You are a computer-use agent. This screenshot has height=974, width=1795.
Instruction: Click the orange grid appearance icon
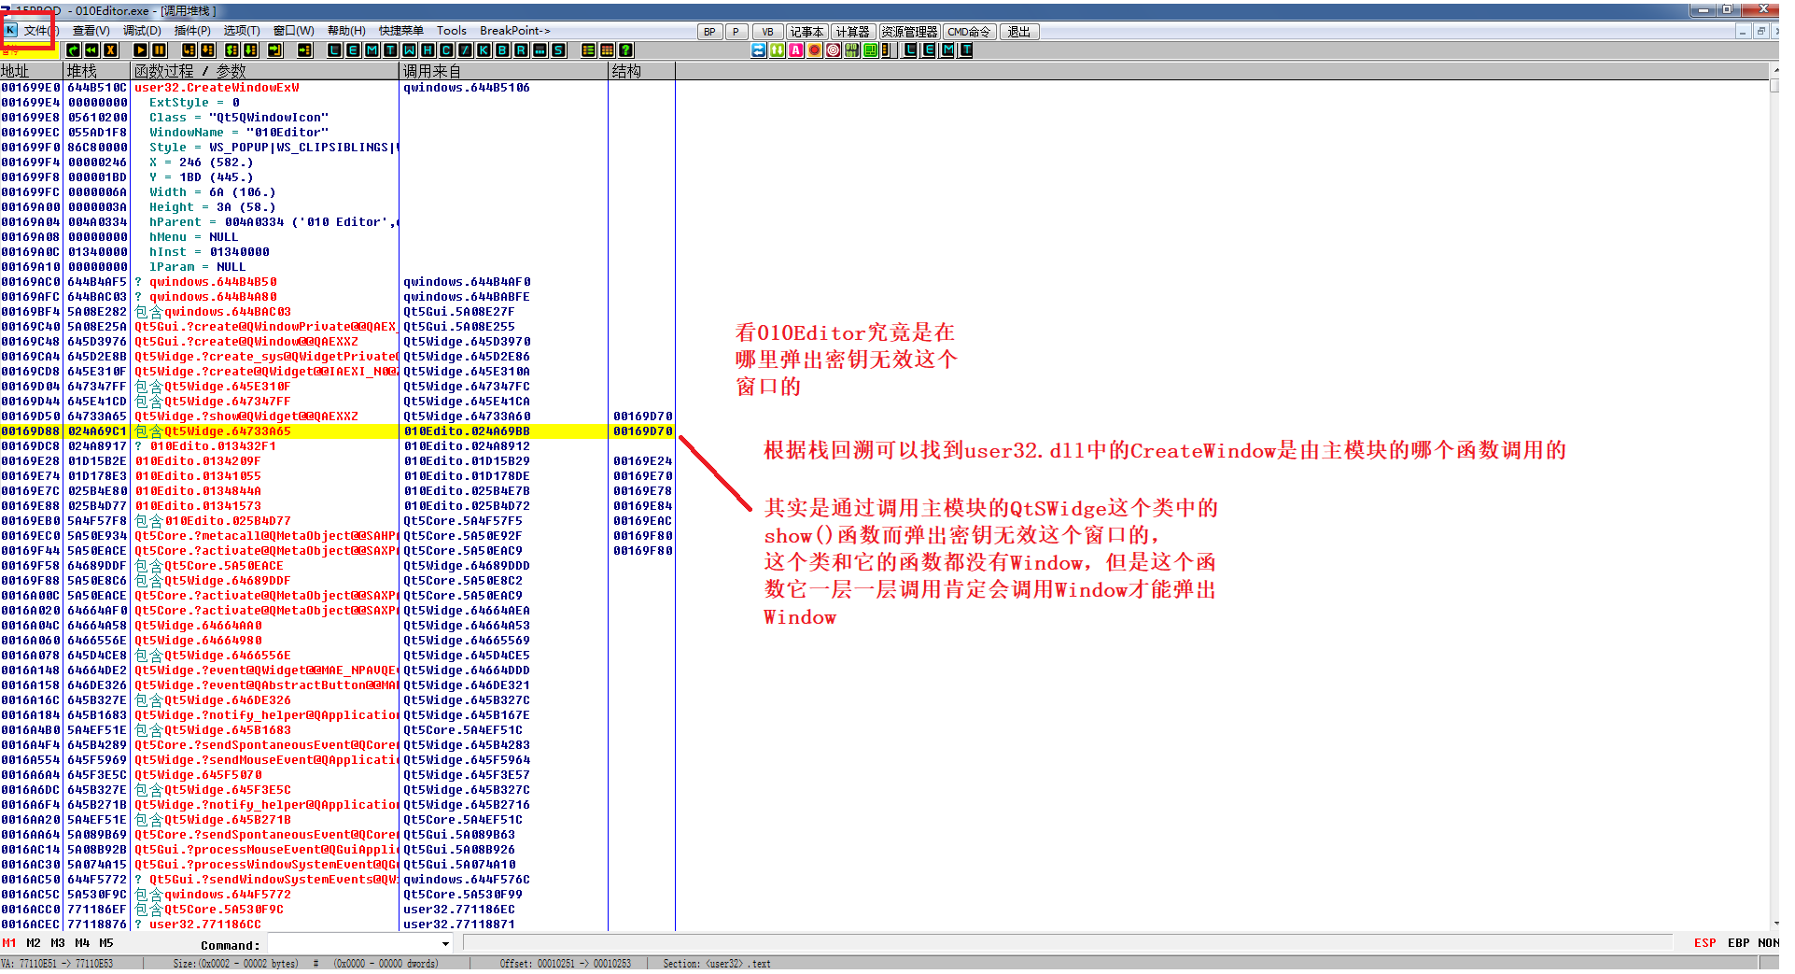click(x=607, y=50)
